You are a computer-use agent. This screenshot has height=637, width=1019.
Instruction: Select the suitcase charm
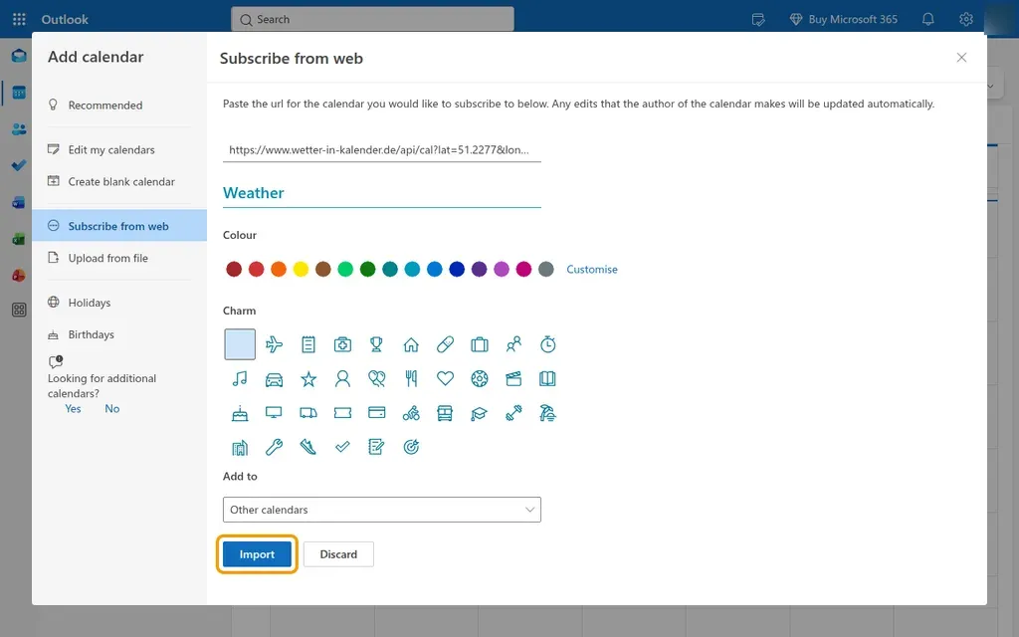[x=480, y=344]
